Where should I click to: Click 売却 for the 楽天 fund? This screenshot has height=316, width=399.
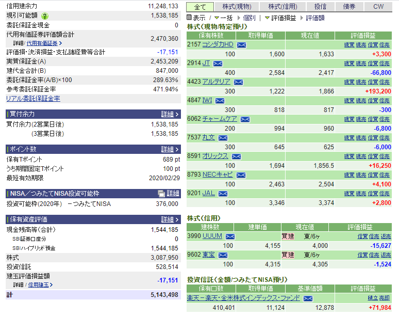384,298
